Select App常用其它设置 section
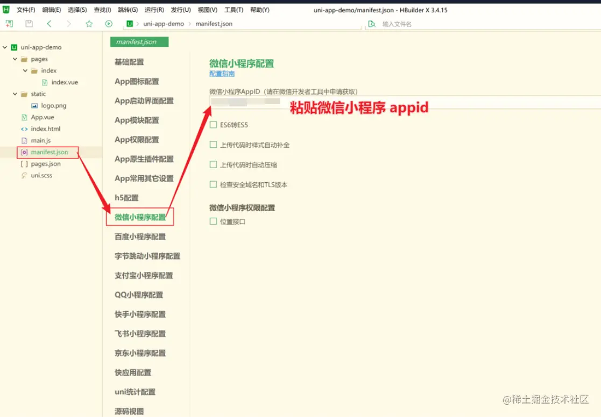The width and height of the screenshot is (601, 417). 144,178
